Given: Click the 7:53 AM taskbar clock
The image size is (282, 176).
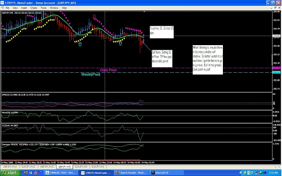Looking at the screenshot, I should click(x=273, y=173).
